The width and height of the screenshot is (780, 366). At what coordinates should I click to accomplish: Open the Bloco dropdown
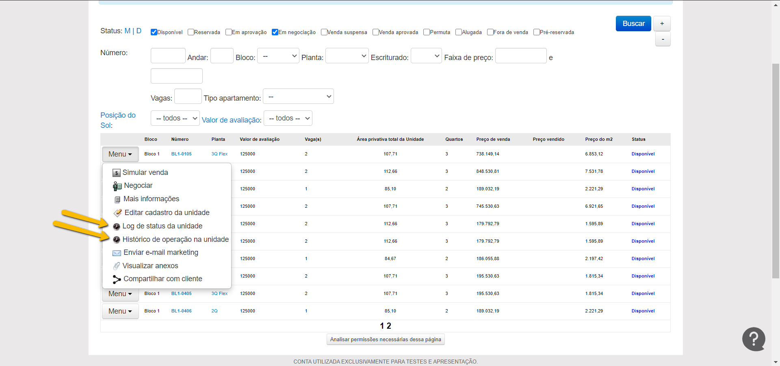[278, 56]
